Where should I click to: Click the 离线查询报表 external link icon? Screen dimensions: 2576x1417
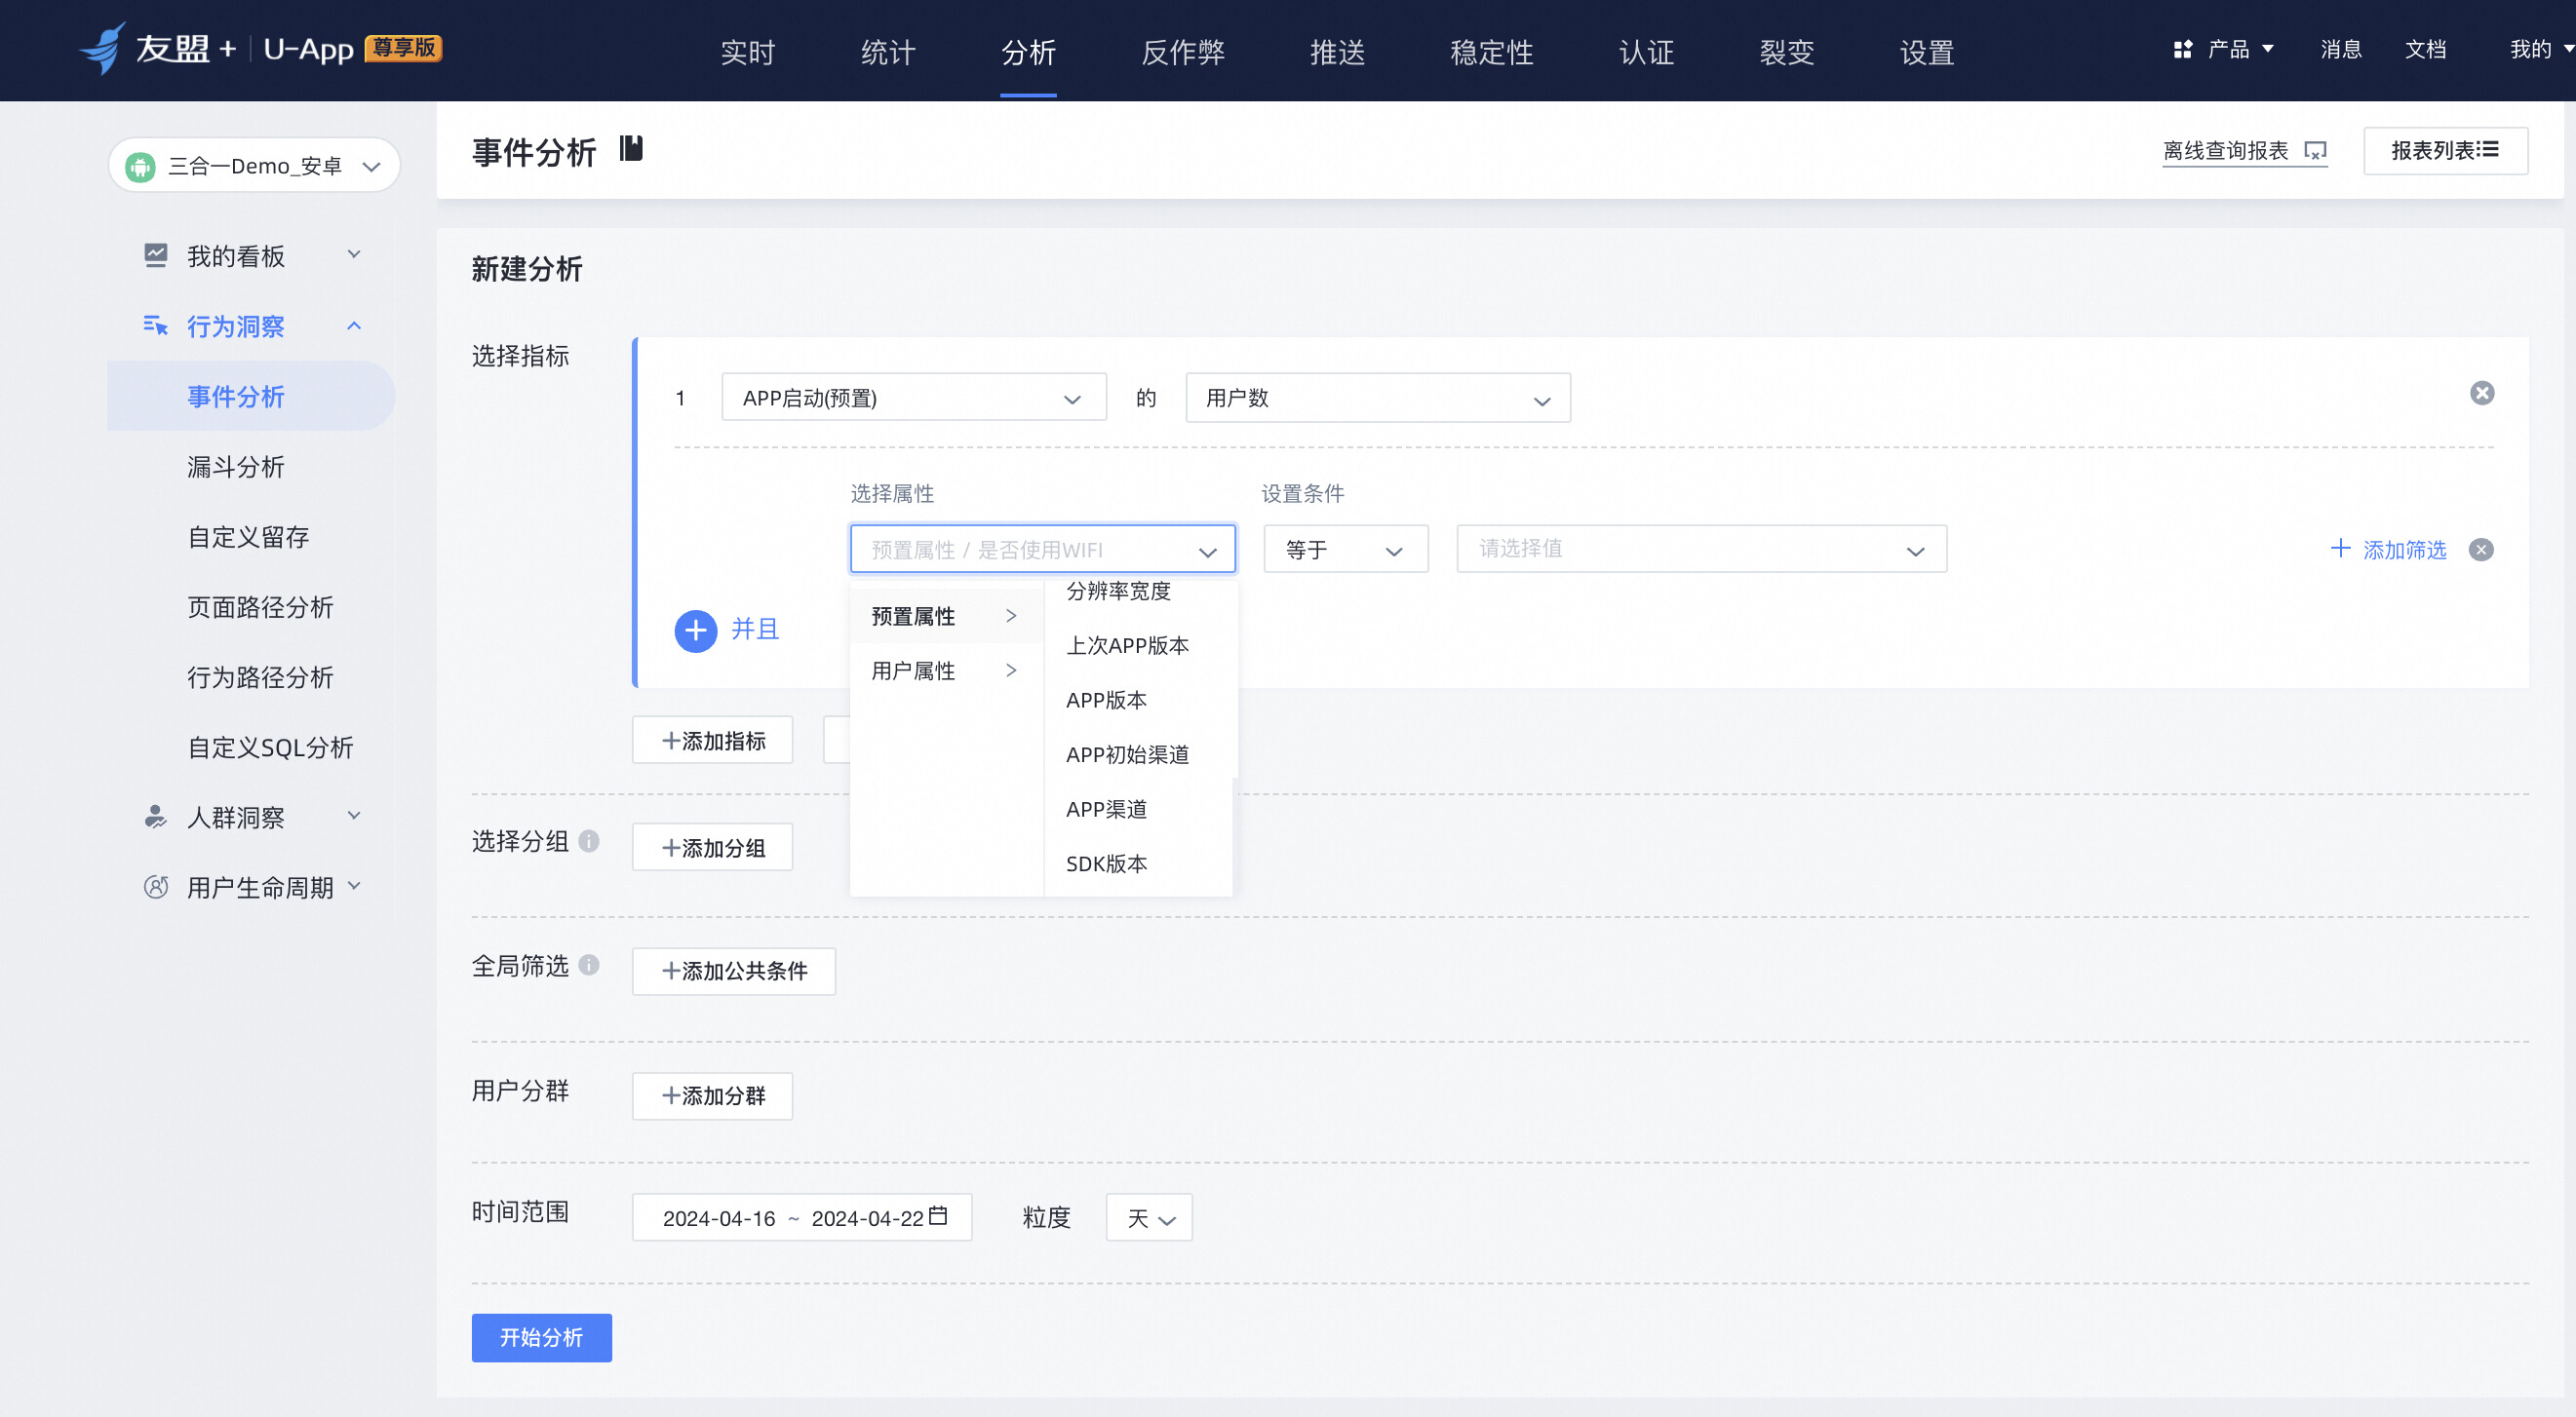(2315, 151)
